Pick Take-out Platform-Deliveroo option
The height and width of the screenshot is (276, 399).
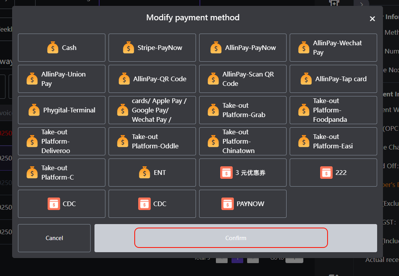(62, 141)
